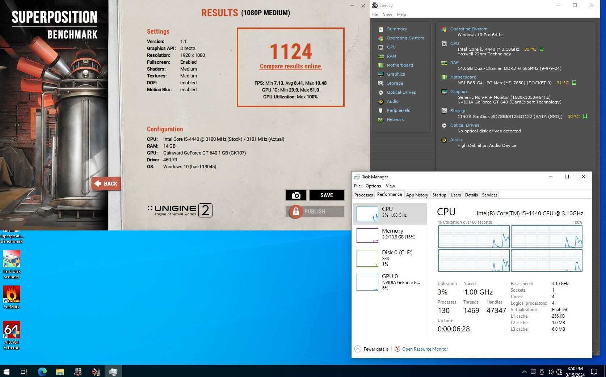606x377 pixels.
Task: Click BACK arrow button
Action: pos(106,184)
